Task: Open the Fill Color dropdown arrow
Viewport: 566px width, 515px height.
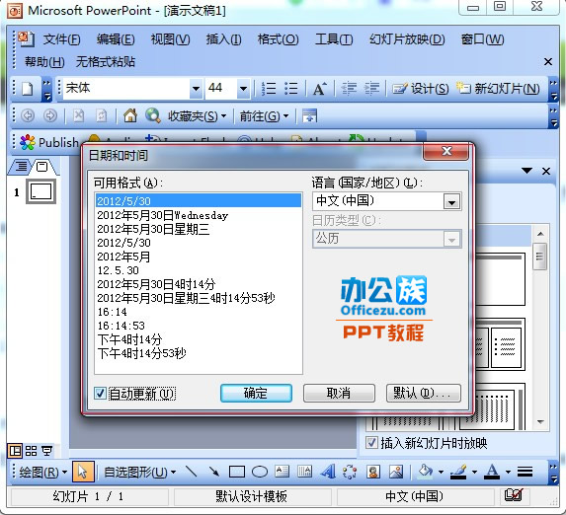Action: [441, 472]
